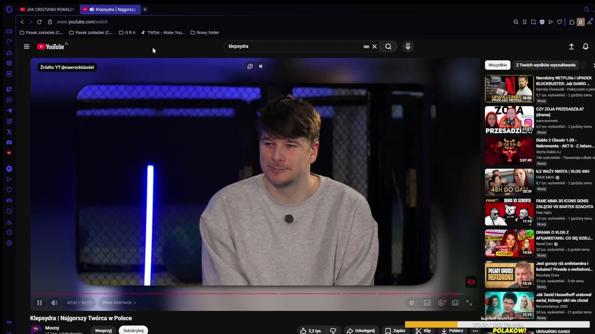This screenshot has width=595, height=334.
Task: Open the extensions puzzle icon
Action: click(x=572, y=22)
